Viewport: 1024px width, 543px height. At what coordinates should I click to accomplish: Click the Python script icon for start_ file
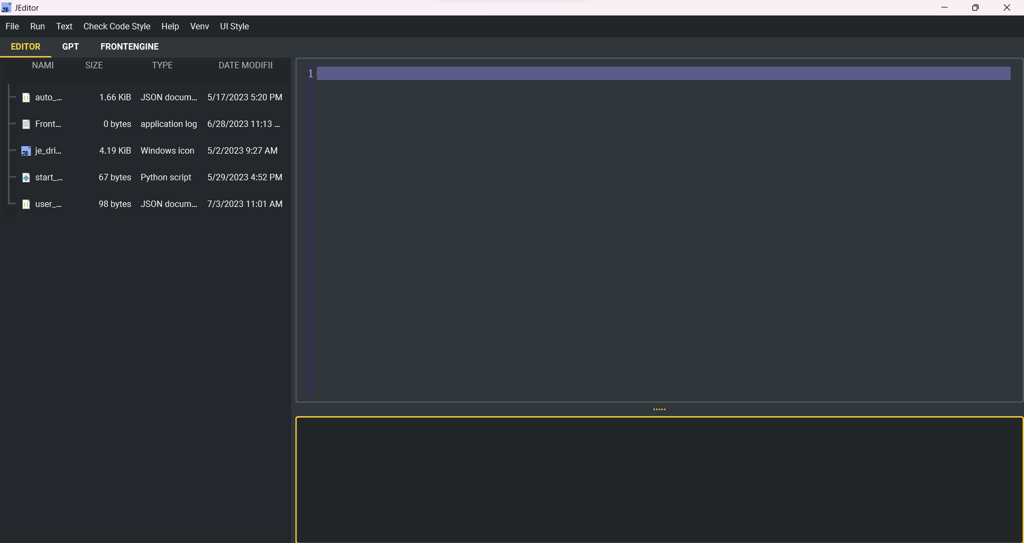(26, 178)
